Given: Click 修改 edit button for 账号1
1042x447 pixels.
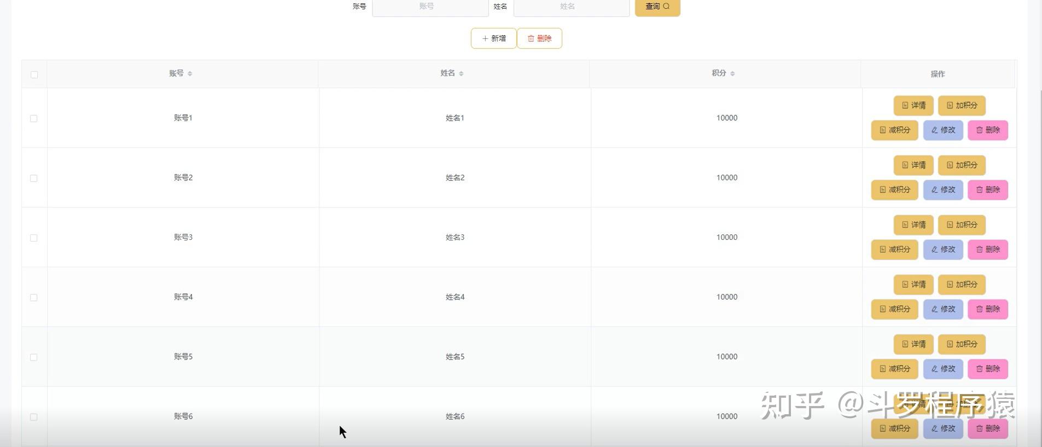Looking at the screenshot, I should pyautogui.click(x=943, y=130).
